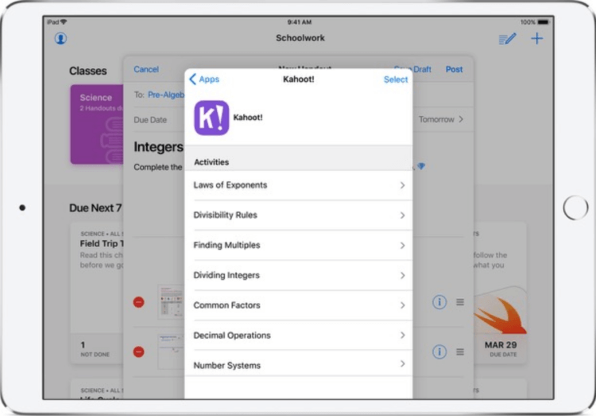Cancel the new handout
Viewport: 596px width, 416px height.
(x=146, y=69)
